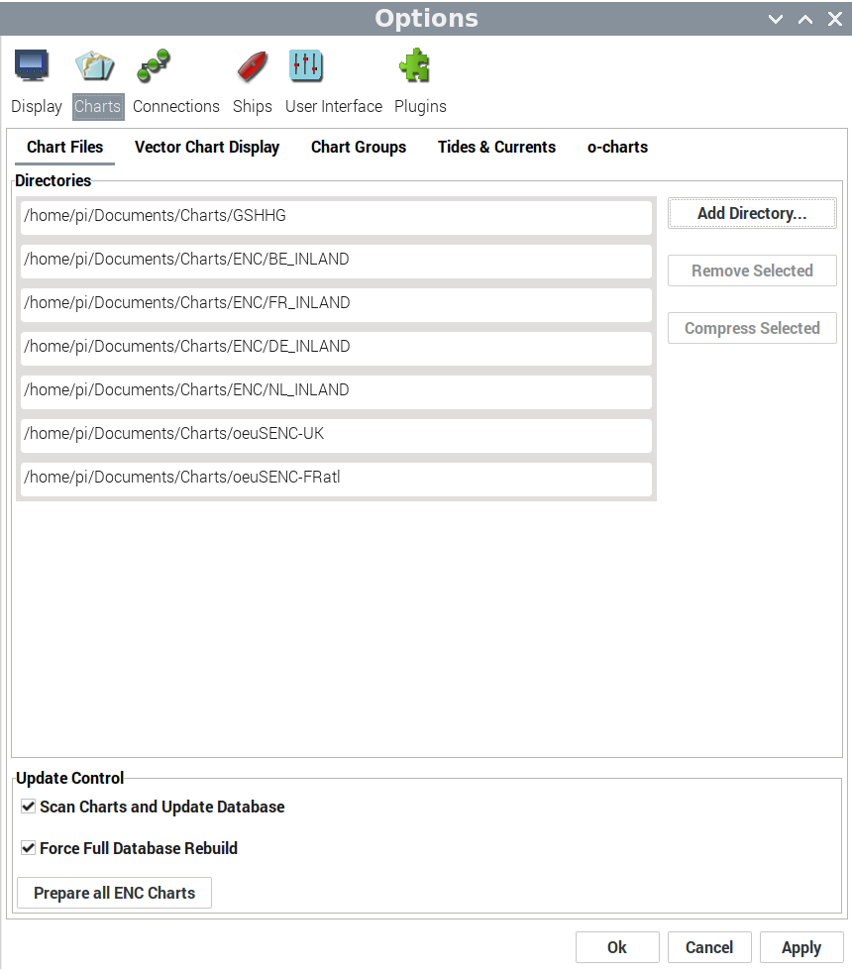Open the User Interface sliders icon
The height and width of the screenshot is (971, 852).
pos(306,66)
